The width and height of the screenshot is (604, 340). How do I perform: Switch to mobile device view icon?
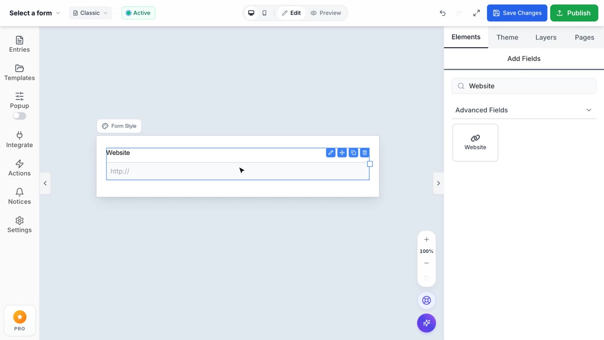[x=264, y=13]
